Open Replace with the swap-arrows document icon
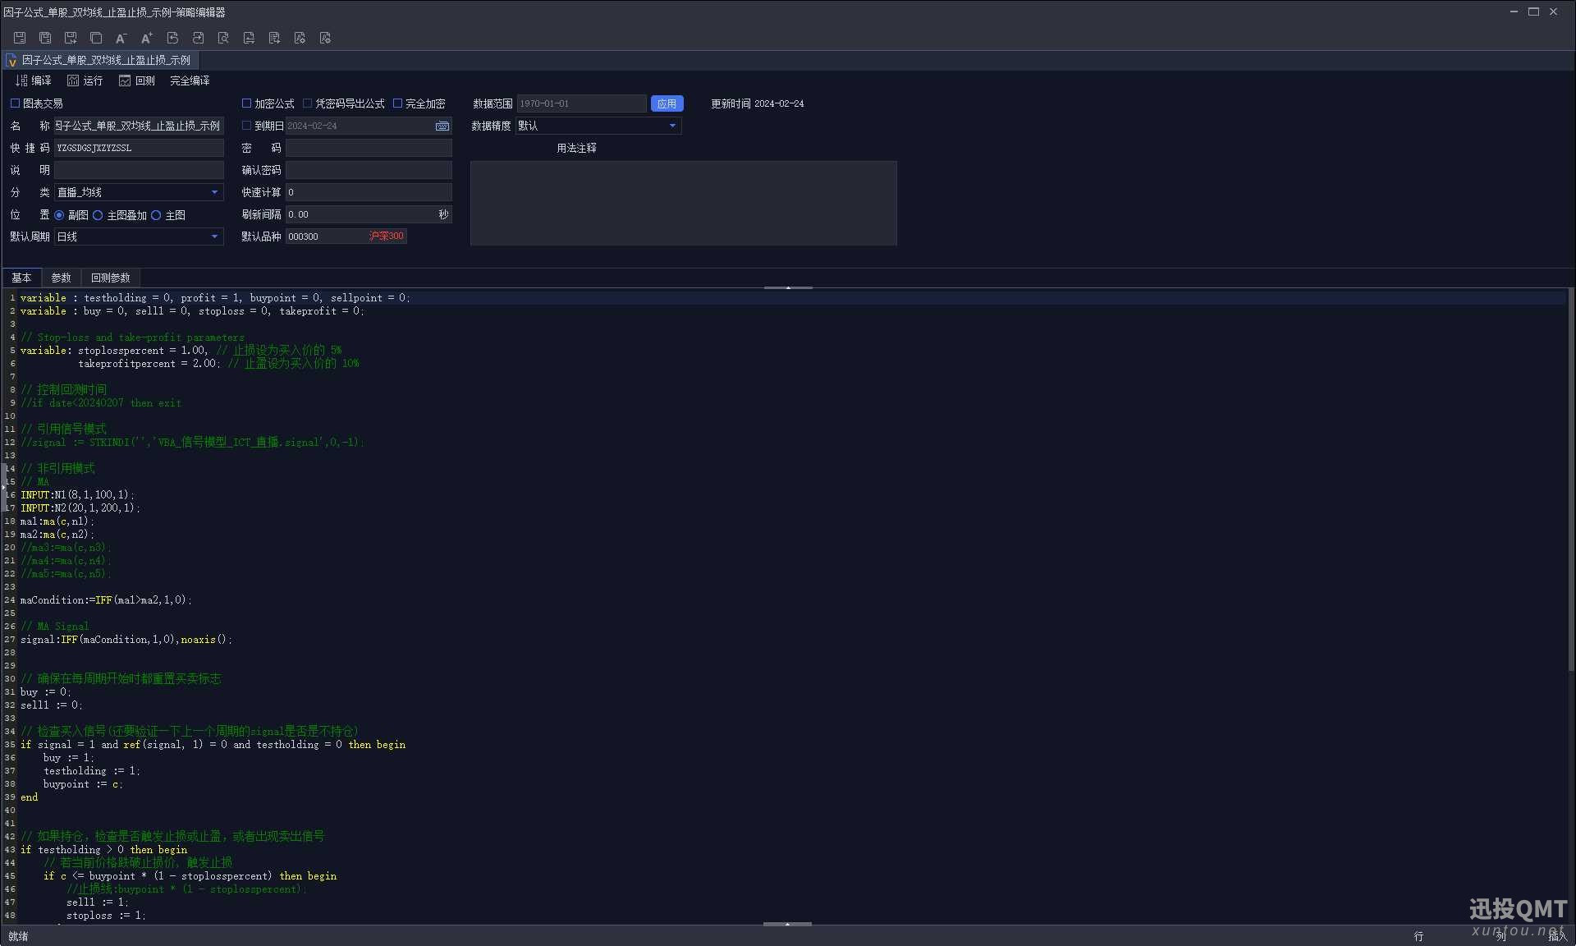The image size is (1576, 946). pyautogui.click(x=249, y=38)
